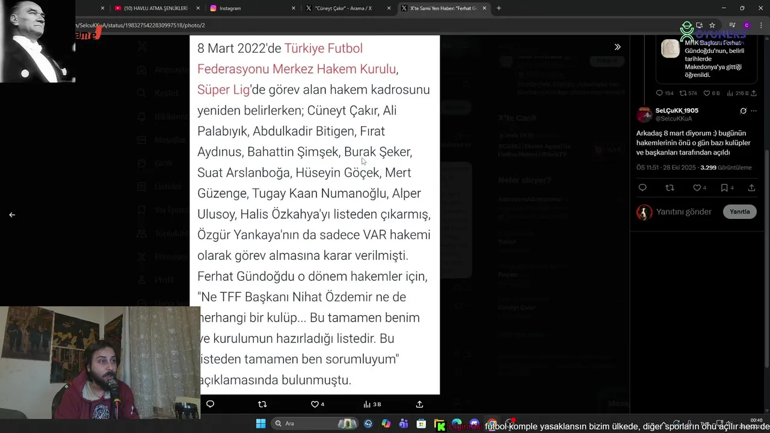Open Copilot from the taskbar
This screenshot has height=433, width=770.
[x=386, y=423]
